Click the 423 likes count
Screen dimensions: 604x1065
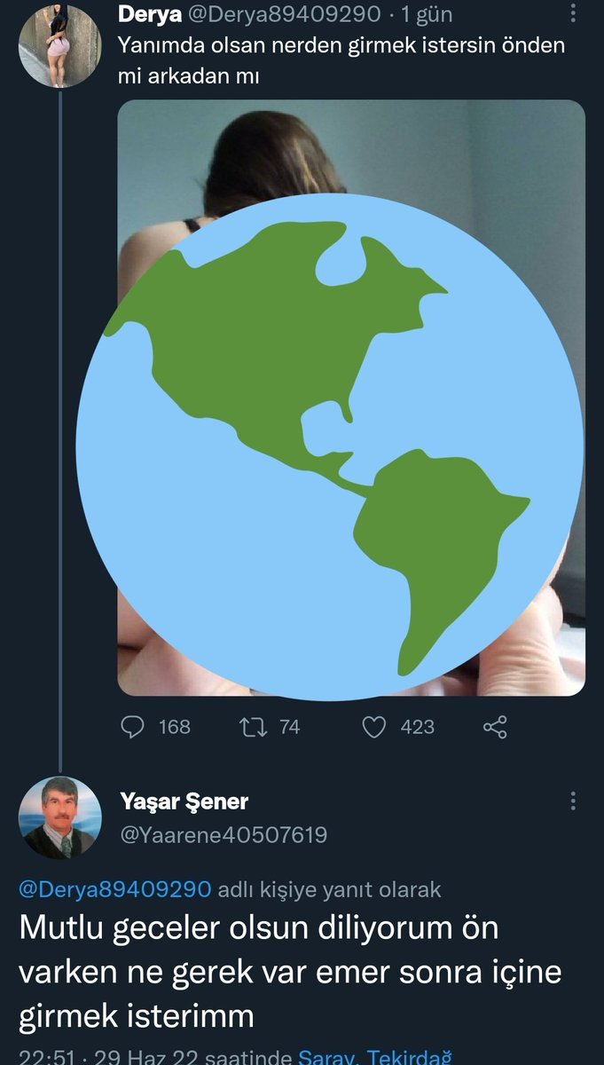tap(417, 727)
